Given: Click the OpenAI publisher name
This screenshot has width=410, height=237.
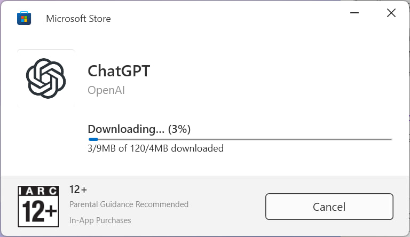Looking at the screenshot, I should pos(106,90).
